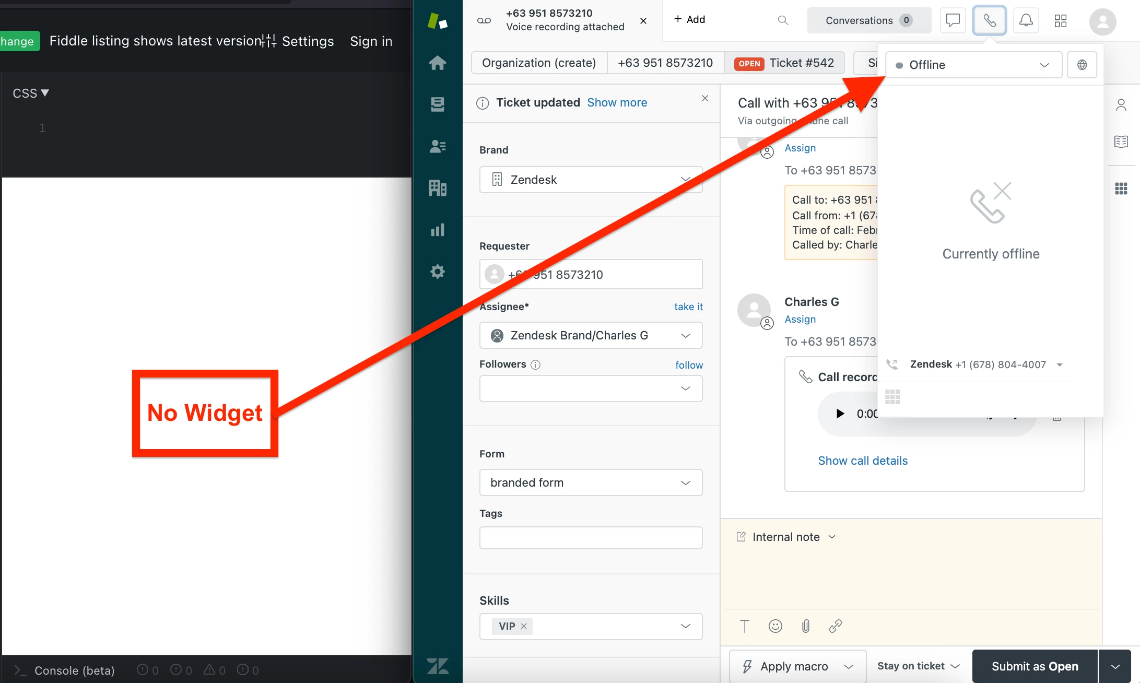Expand the Offline status dropdown
This screenshot has height=683, width=1140.
point(973,65)
